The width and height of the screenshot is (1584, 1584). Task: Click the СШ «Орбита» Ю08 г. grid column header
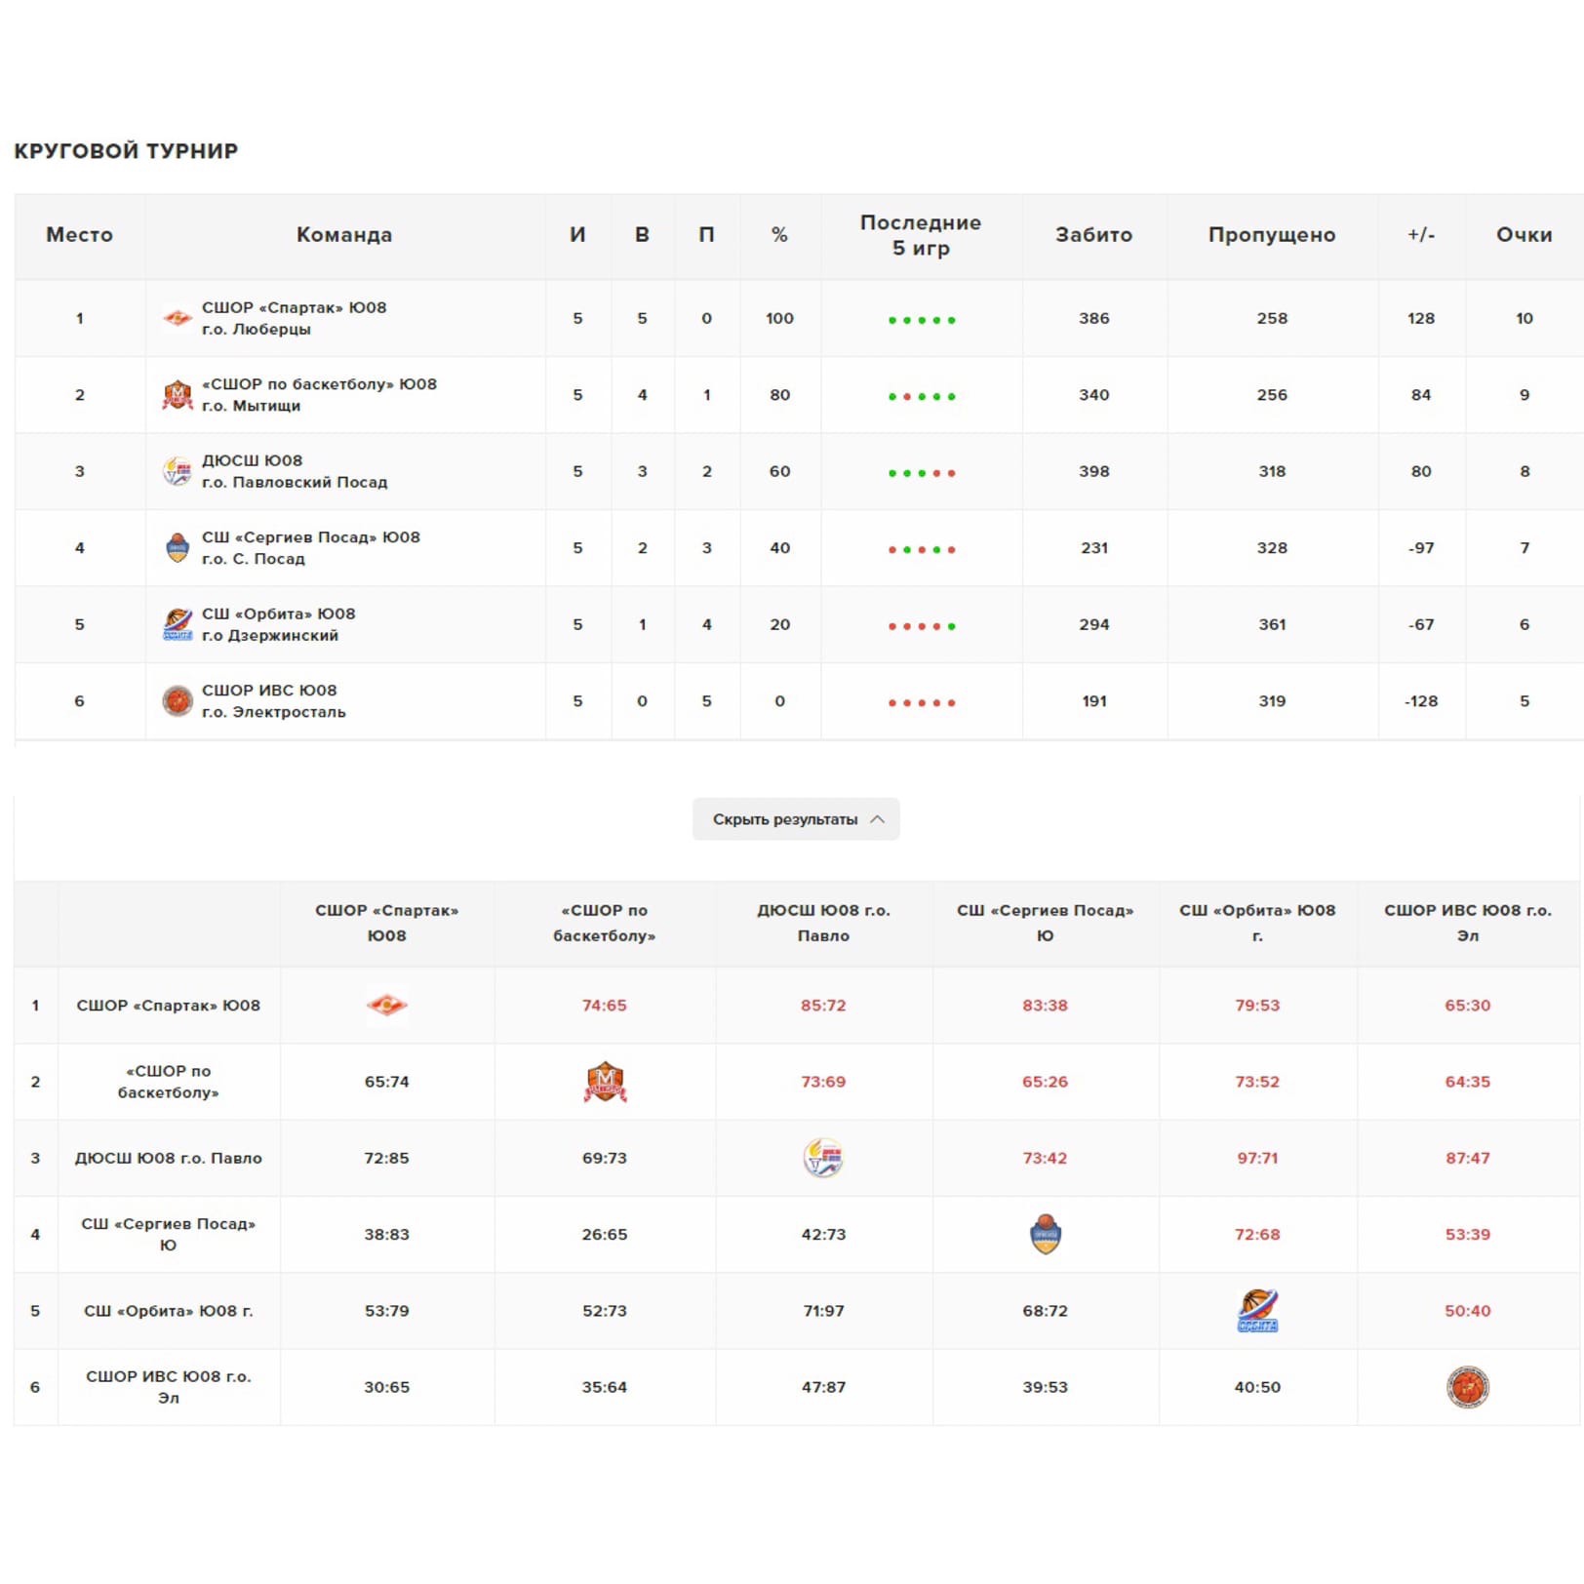coord(1257,923)
